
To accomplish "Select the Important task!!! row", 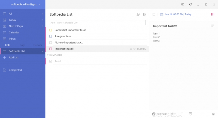I will click(x=97, y=49).
